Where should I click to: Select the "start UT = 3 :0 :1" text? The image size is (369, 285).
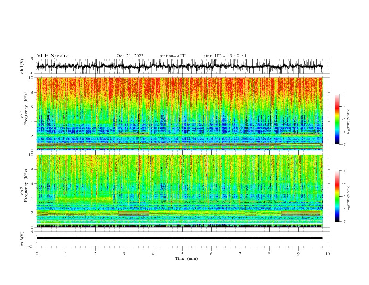click(x=225, y=56)
